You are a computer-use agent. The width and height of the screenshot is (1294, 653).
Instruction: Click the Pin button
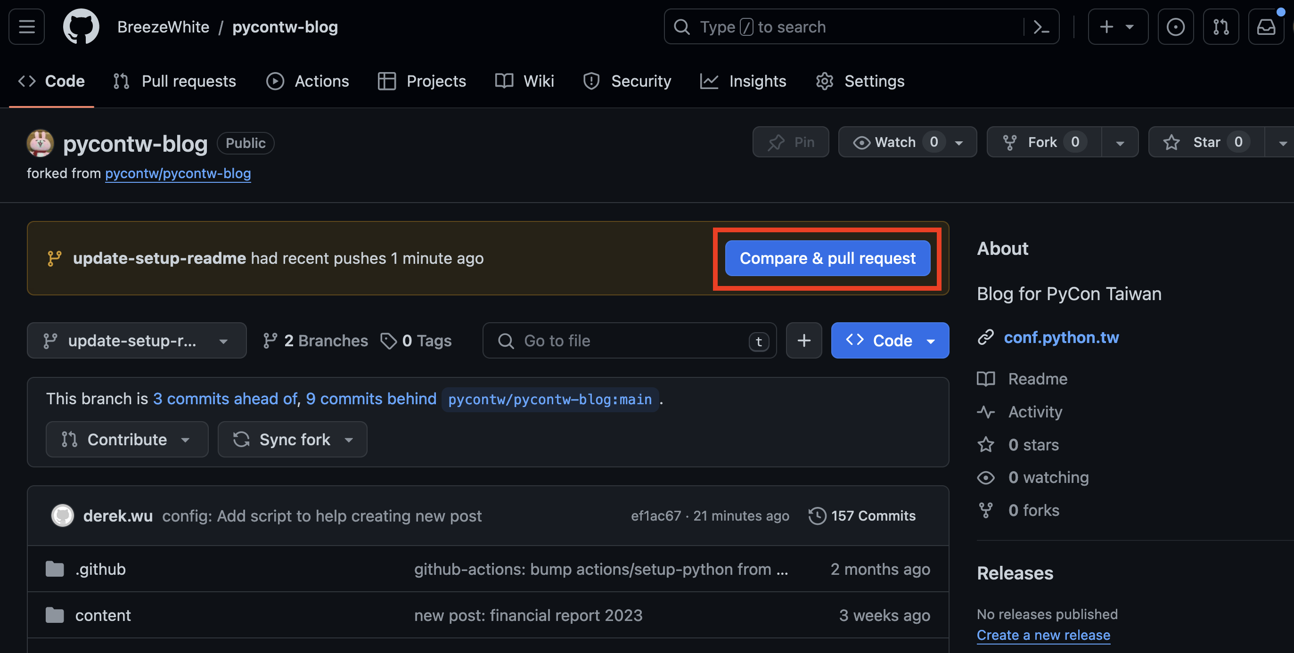[x=791, y=142]
